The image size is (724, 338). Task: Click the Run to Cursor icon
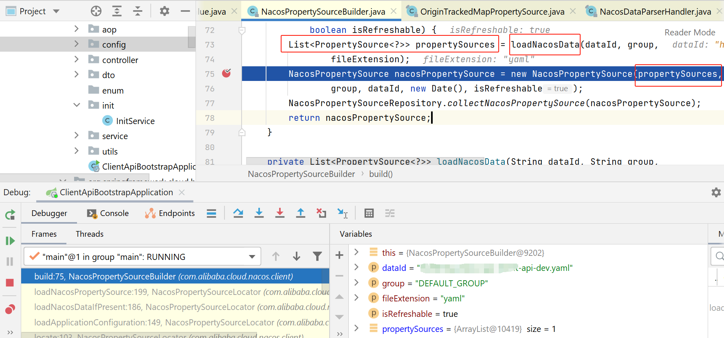point(342,213)
